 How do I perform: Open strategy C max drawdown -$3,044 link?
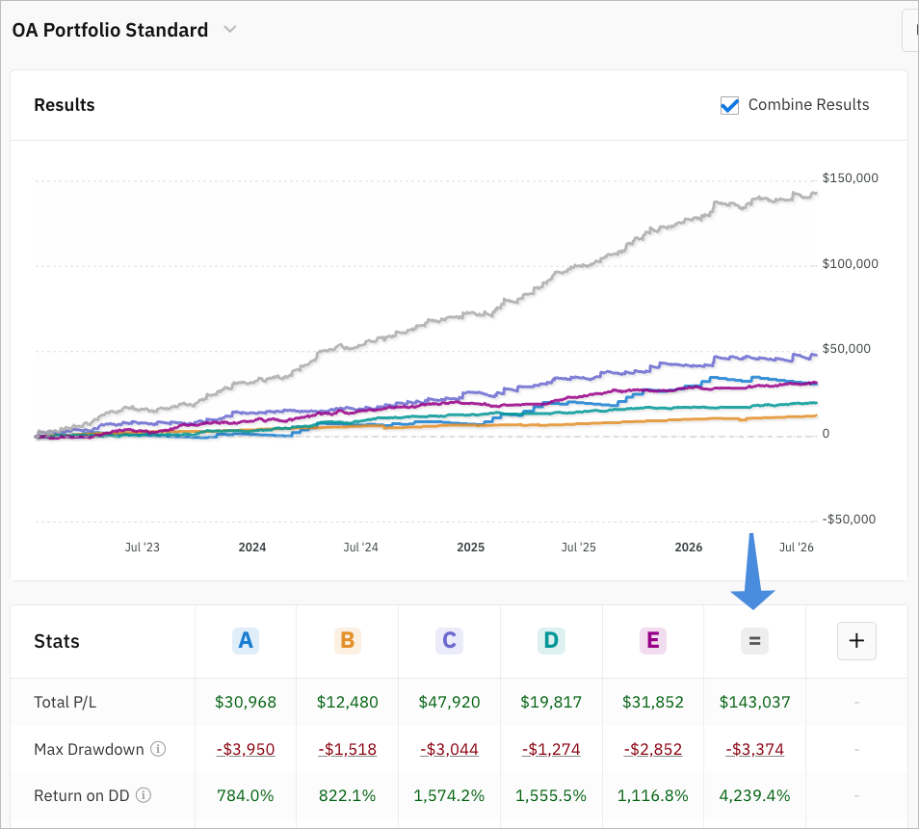tap(450, 749)
